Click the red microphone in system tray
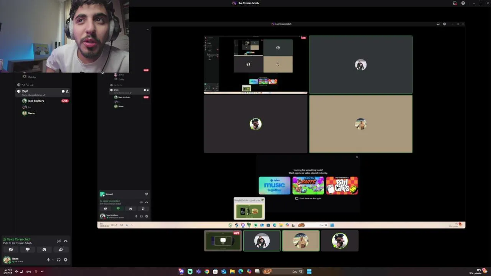The height and width of the screenshot is (276, 491). pos(36,271)
